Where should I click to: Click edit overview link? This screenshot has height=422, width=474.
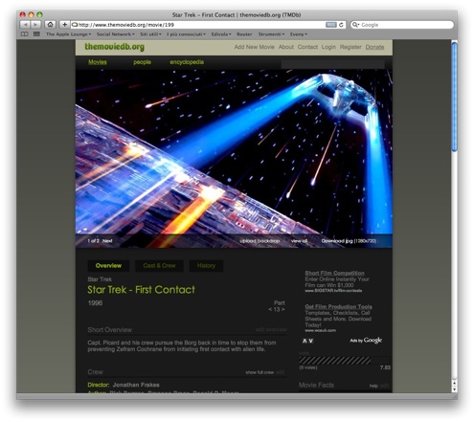[x=271, y=329]
